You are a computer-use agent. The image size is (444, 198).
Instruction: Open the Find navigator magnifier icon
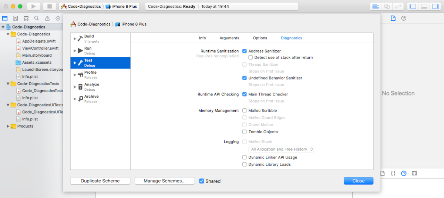click(37, 18)
